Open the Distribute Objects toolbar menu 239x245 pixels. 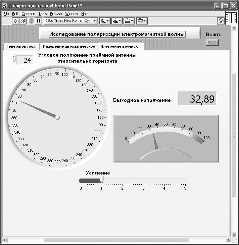coord(117,21)
